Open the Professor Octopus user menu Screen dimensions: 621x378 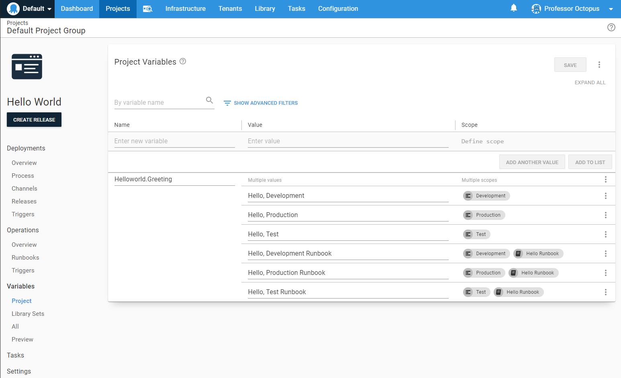pyautogui.click(x=572, y=9)
